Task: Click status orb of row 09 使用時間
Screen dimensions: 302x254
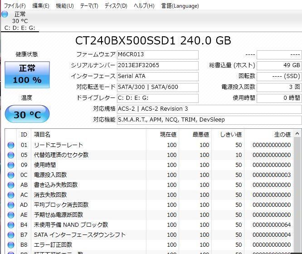Action: point(11,165)
